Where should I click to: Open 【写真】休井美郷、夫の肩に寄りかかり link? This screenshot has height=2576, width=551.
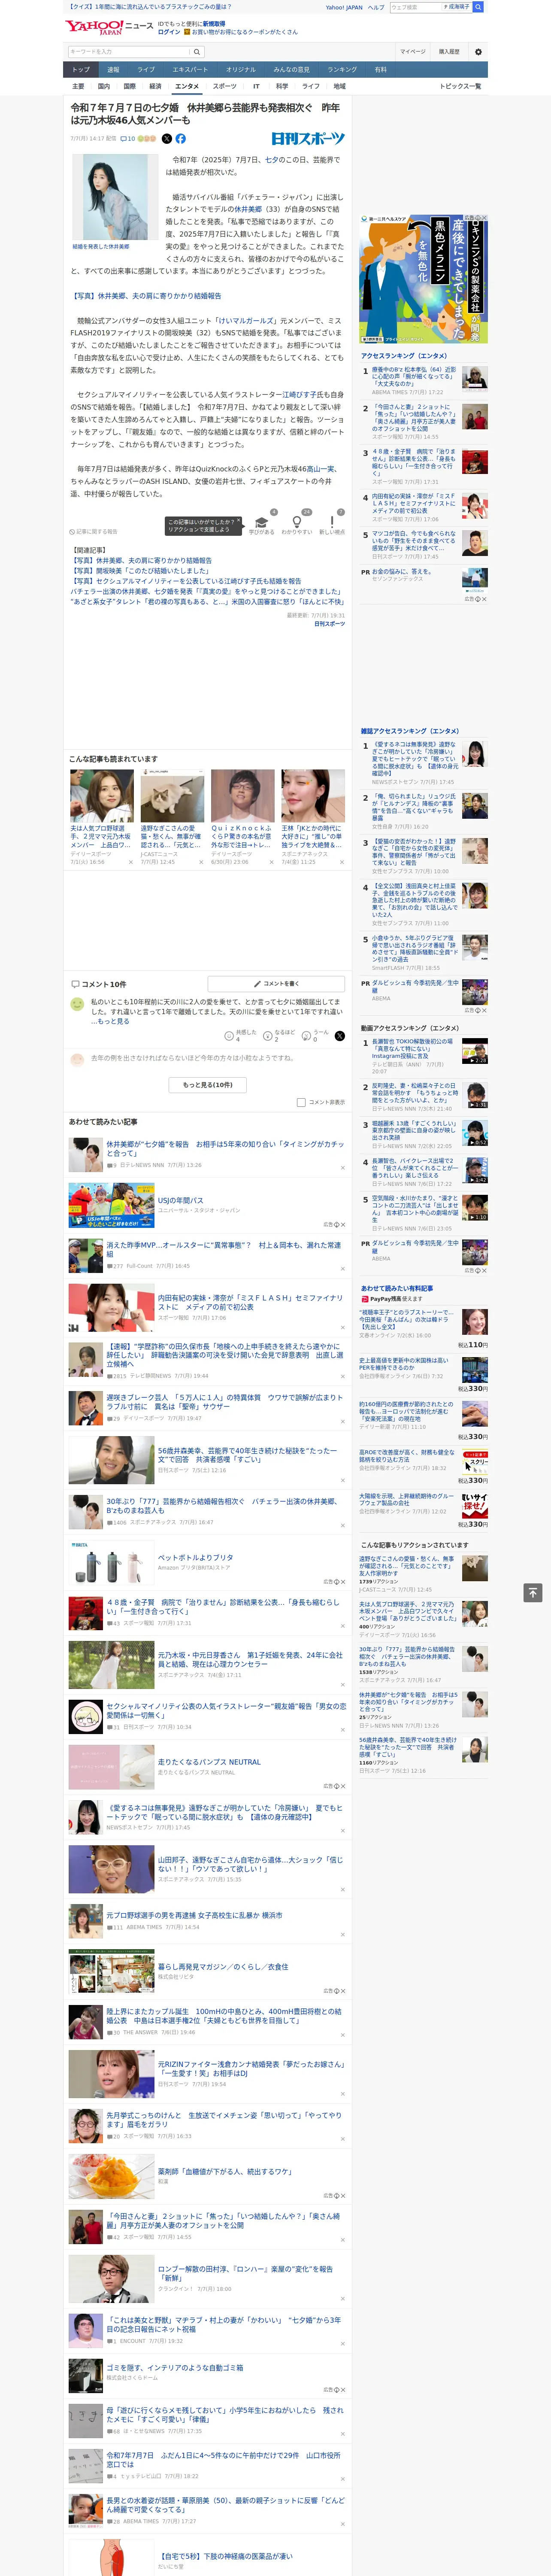click(146, 296)
